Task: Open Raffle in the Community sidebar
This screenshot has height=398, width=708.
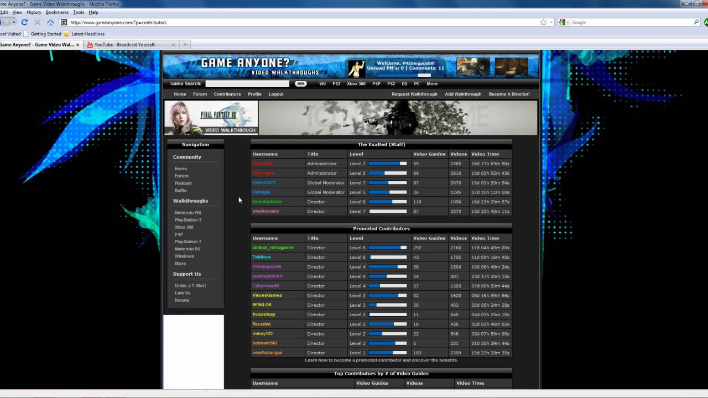Action: coord(181,190)
